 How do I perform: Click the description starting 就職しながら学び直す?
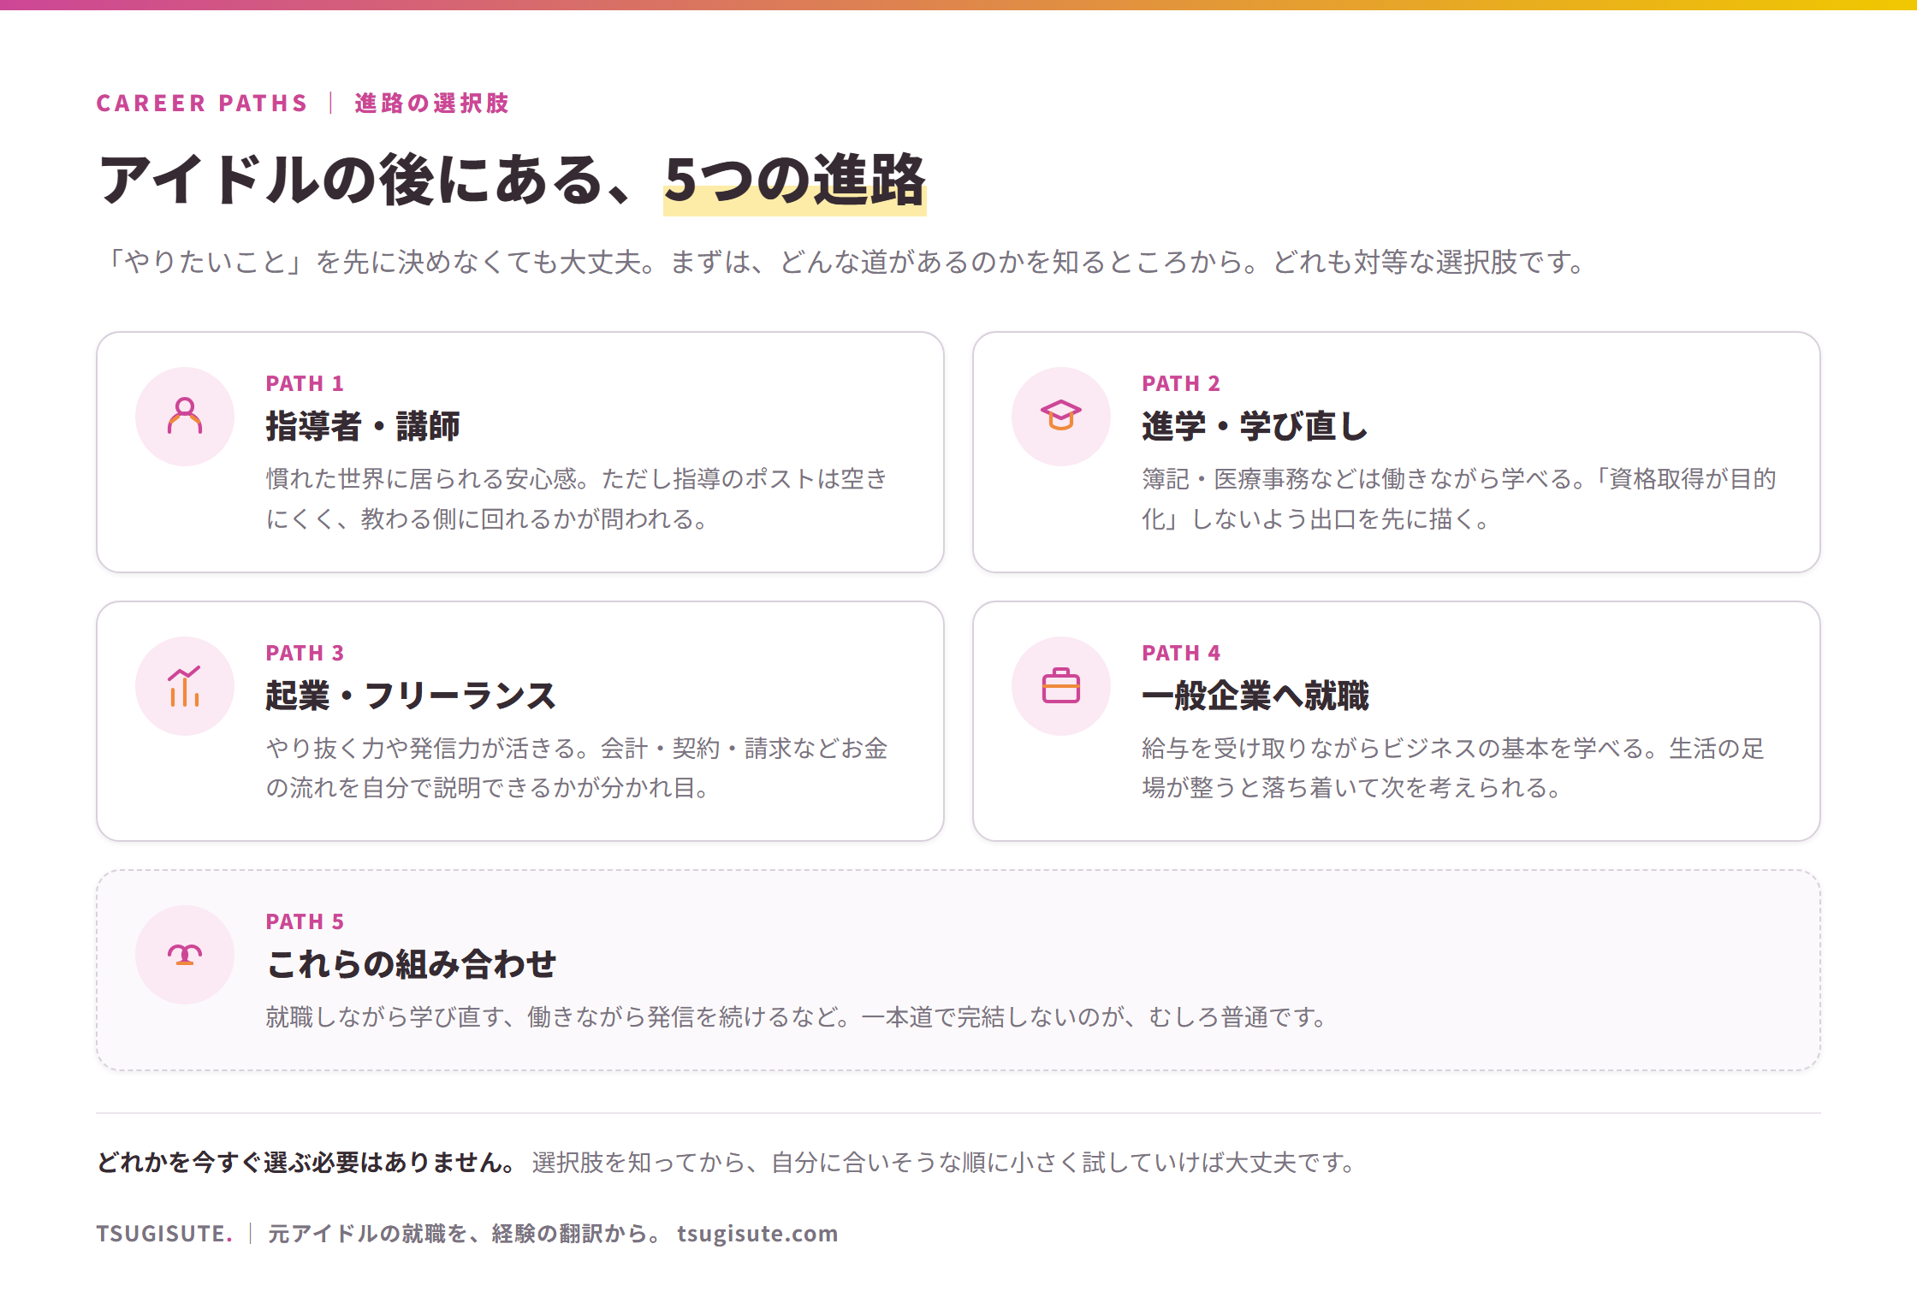tap(798, 1017)
